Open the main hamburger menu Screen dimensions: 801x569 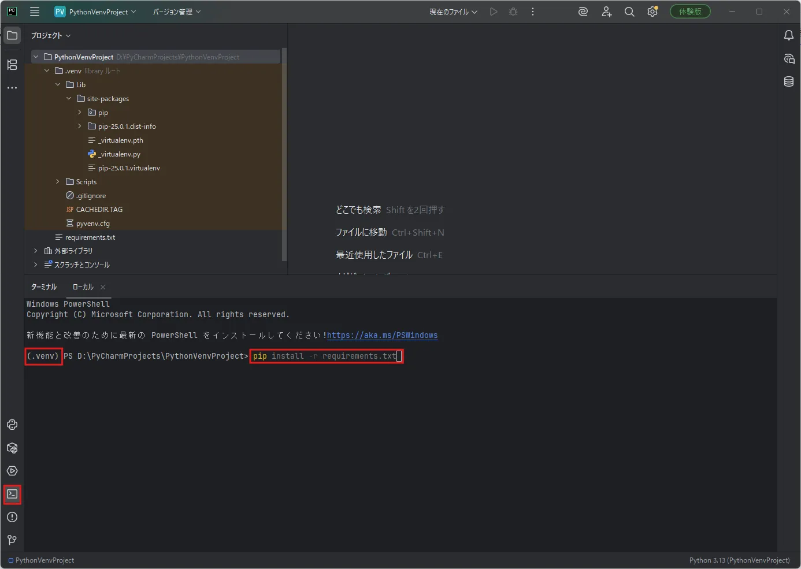[x=35, y=12]
